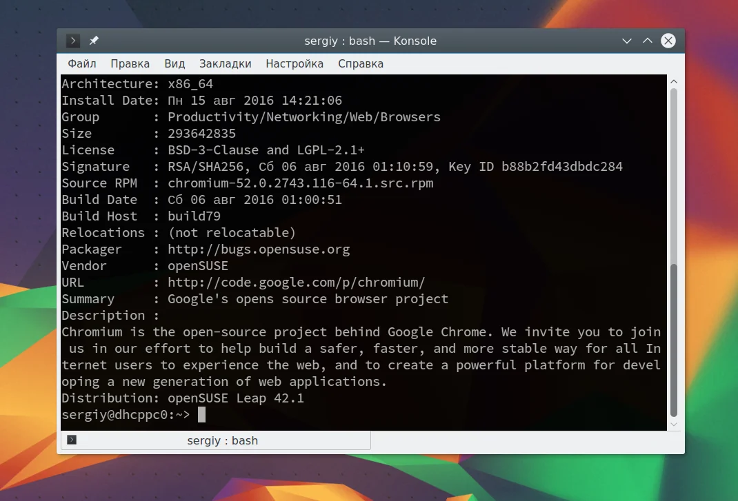Maximize the Konsole window with the up chevron
738x501 pixels.
[x=648, y=41]
